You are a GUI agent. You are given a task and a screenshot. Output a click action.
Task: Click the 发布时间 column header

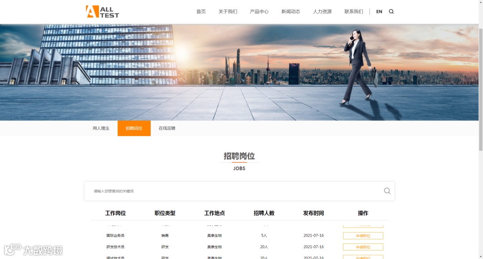313,213
